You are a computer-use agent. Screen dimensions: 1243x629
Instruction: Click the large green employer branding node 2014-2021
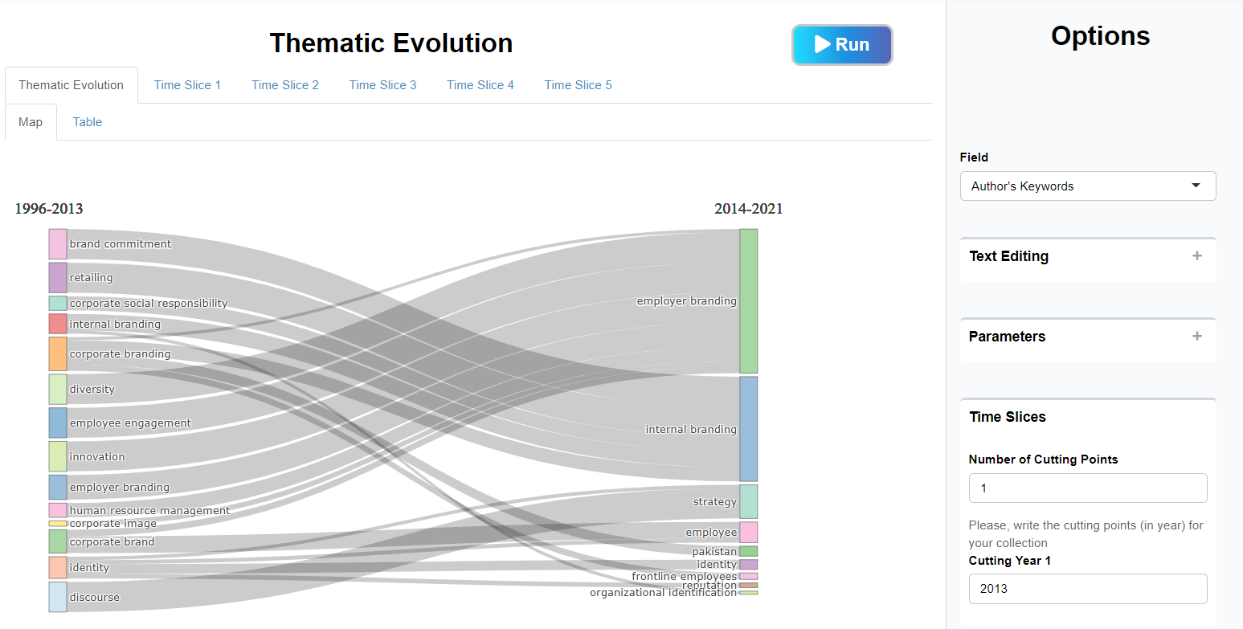tap(748, 301)
